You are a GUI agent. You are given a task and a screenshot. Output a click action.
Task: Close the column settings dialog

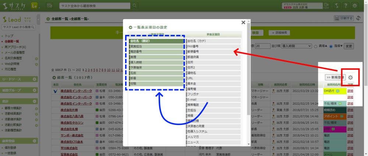[x=243, y=22]
